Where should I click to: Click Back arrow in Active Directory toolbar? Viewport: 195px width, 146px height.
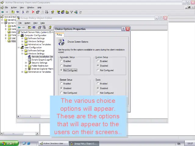click(2, 12)
